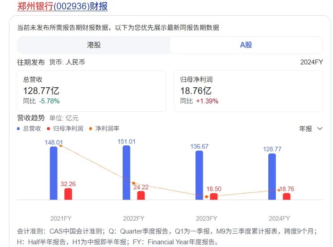Click the 往期发布 label

31,62
